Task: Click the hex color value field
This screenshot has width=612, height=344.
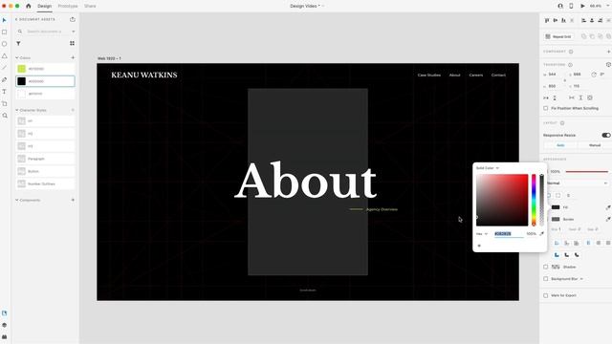Action: (508, 233)
